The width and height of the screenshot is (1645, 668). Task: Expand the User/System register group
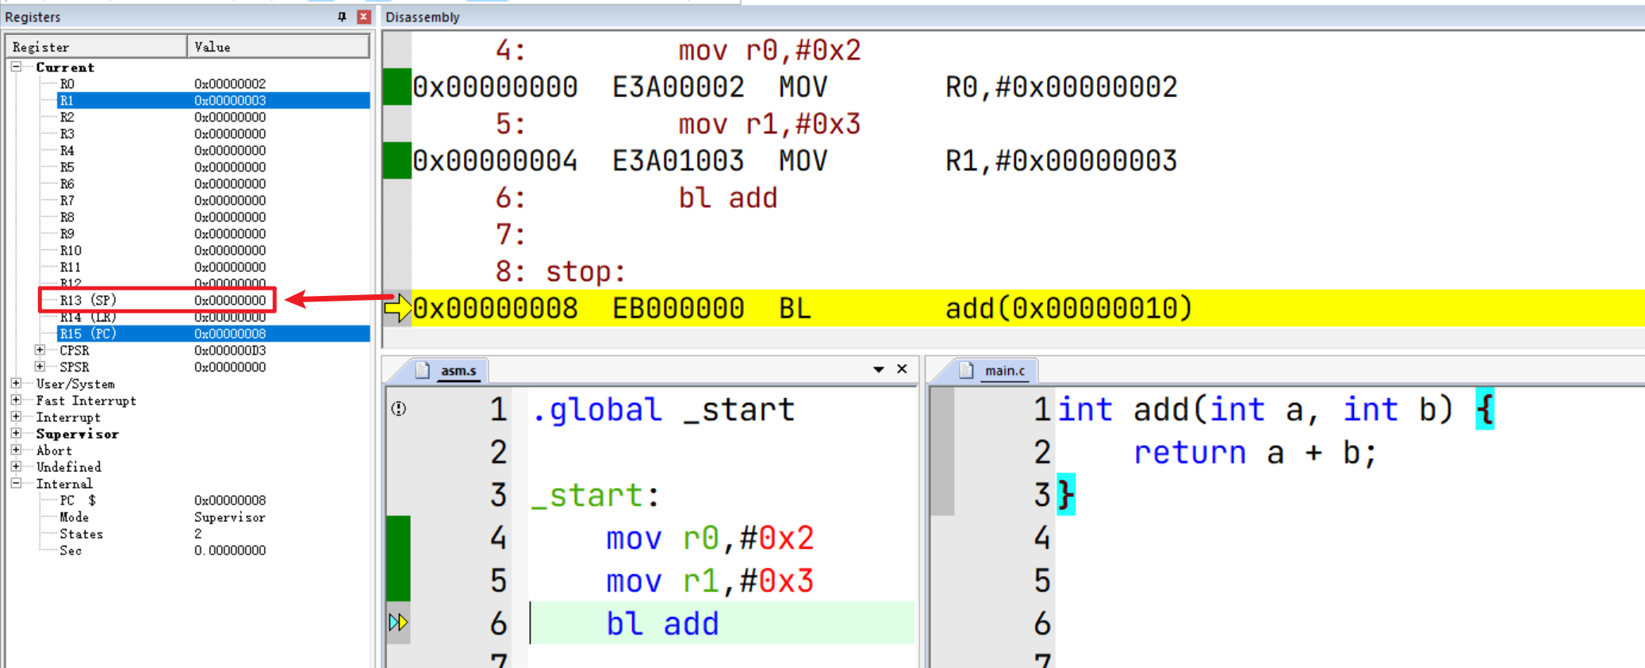16,383
